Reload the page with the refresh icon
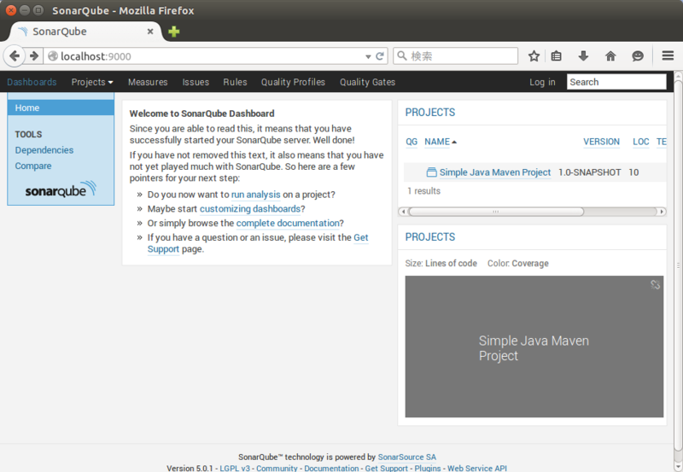 pos(380,56)
